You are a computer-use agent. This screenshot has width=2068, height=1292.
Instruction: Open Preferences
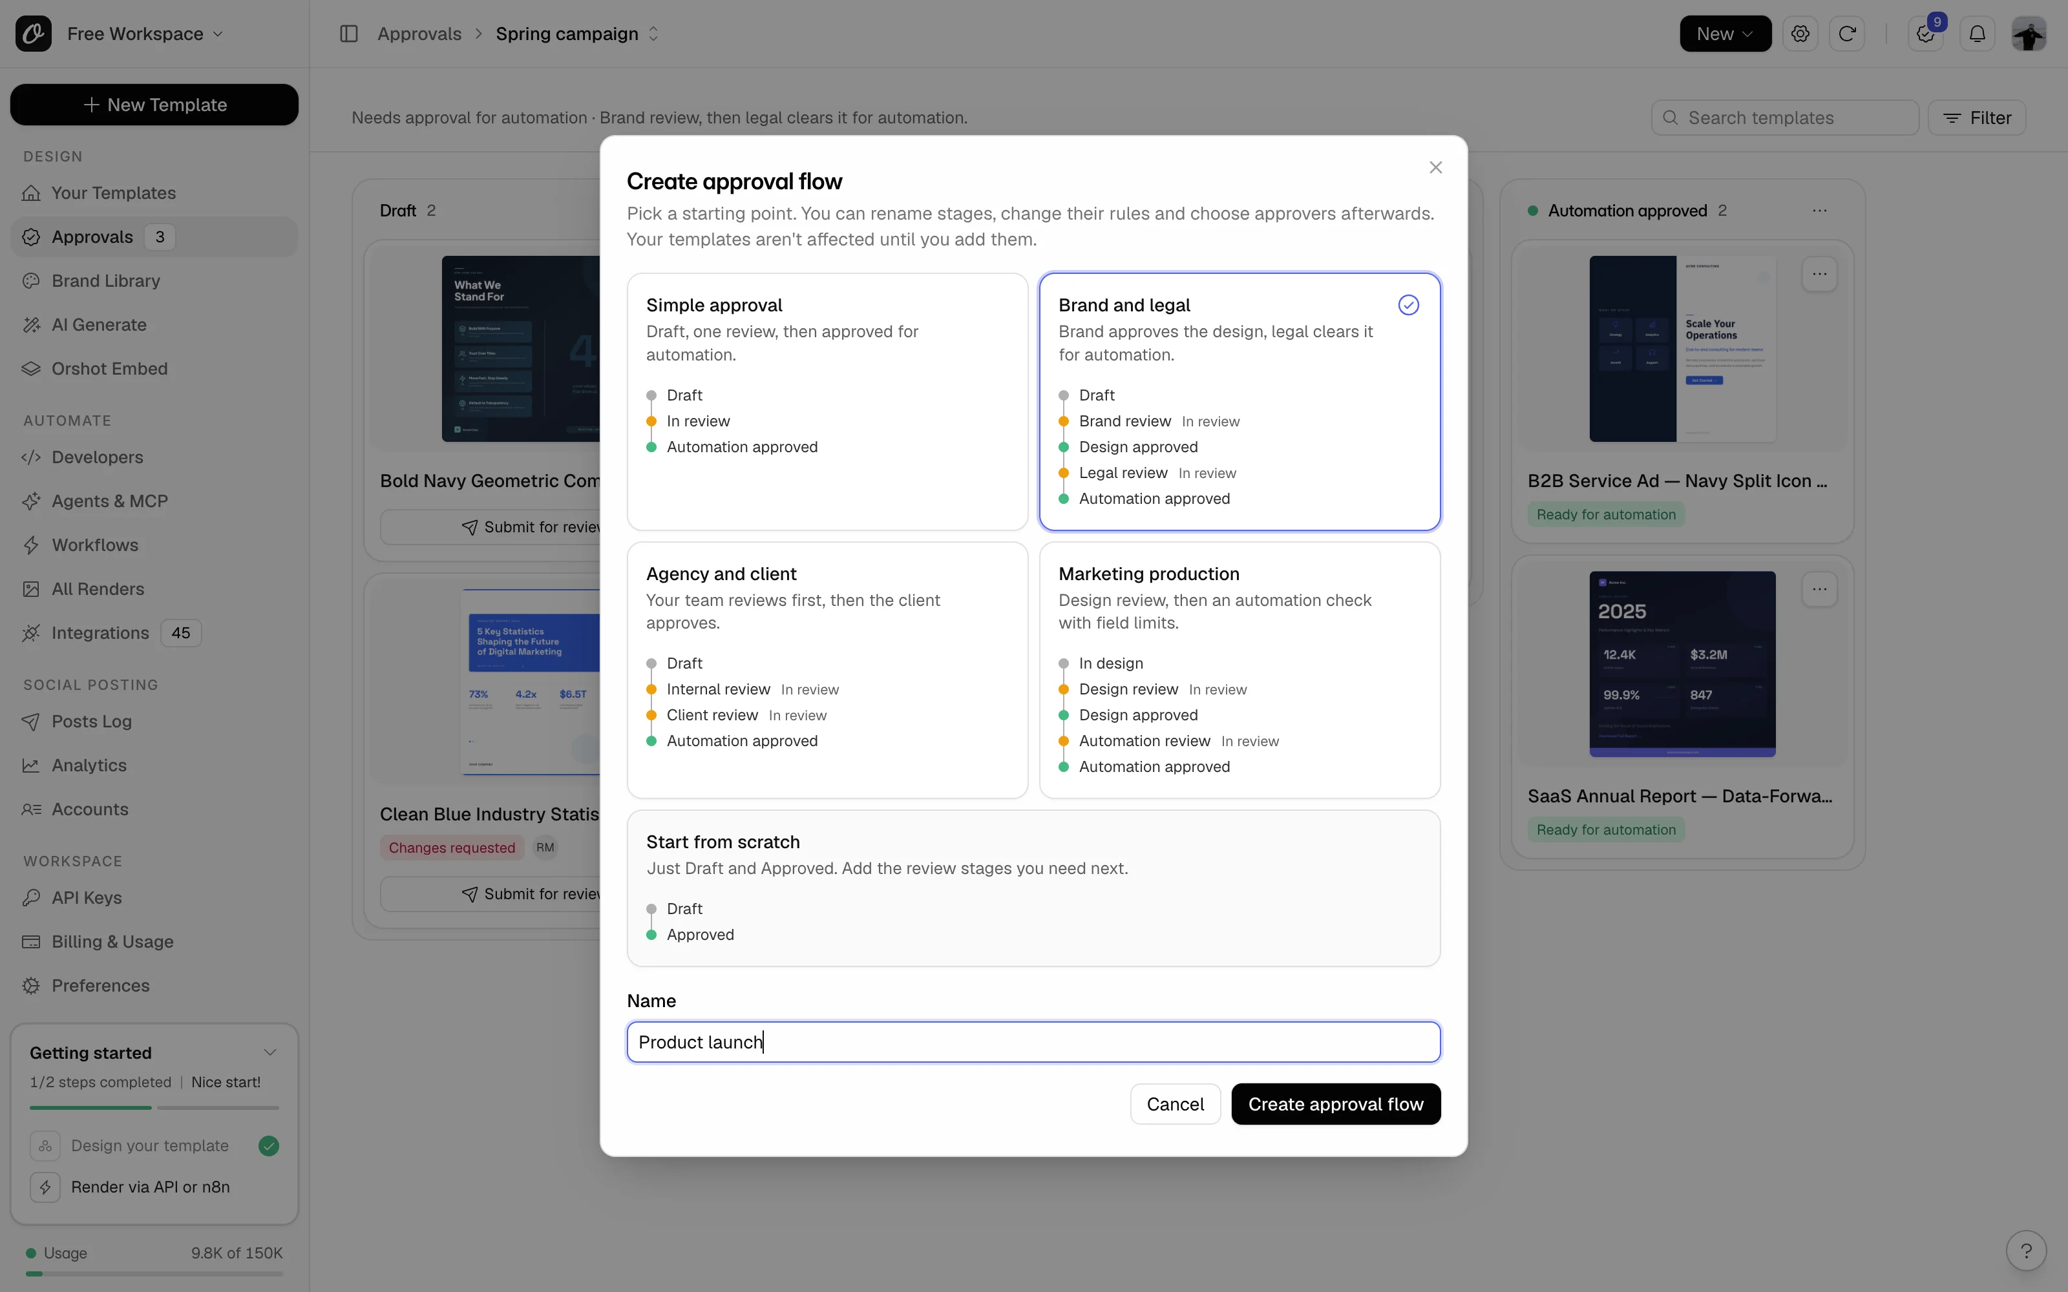[154, 985]
